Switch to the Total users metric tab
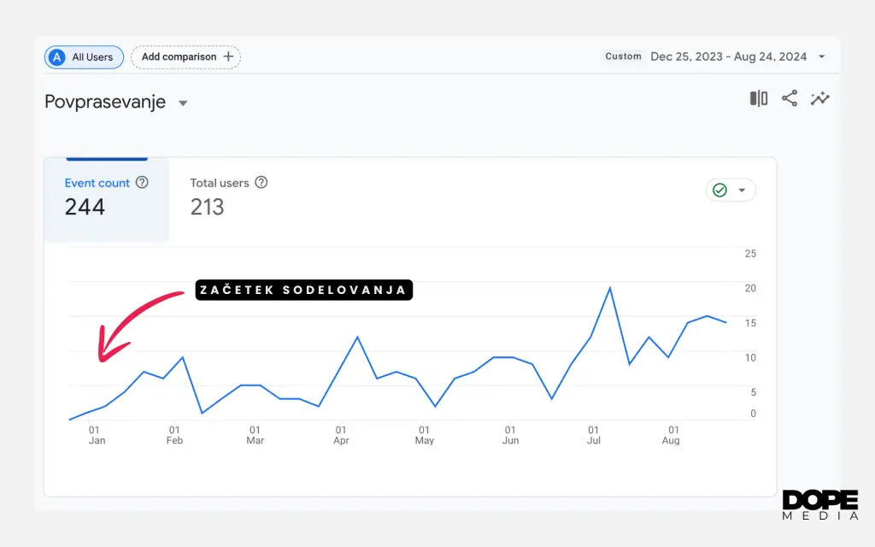The image size is (875, 547). coord(229,200)
